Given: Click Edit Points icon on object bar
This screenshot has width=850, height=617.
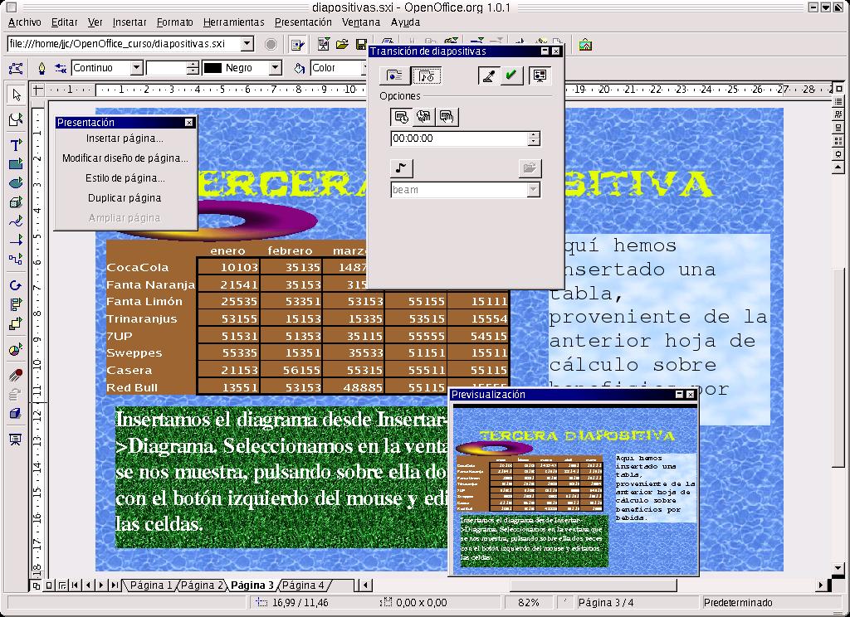Looking at the screenshot, I should click(16, 68).
